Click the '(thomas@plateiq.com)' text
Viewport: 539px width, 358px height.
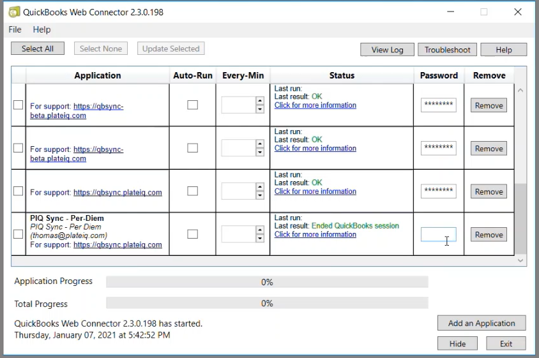tap(69, 235)
